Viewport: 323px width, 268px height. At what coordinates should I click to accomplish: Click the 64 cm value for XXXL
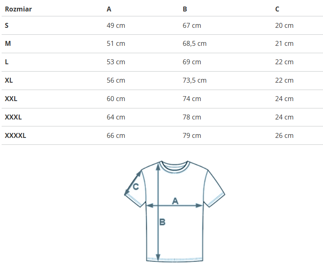click(x=116, y=117)
